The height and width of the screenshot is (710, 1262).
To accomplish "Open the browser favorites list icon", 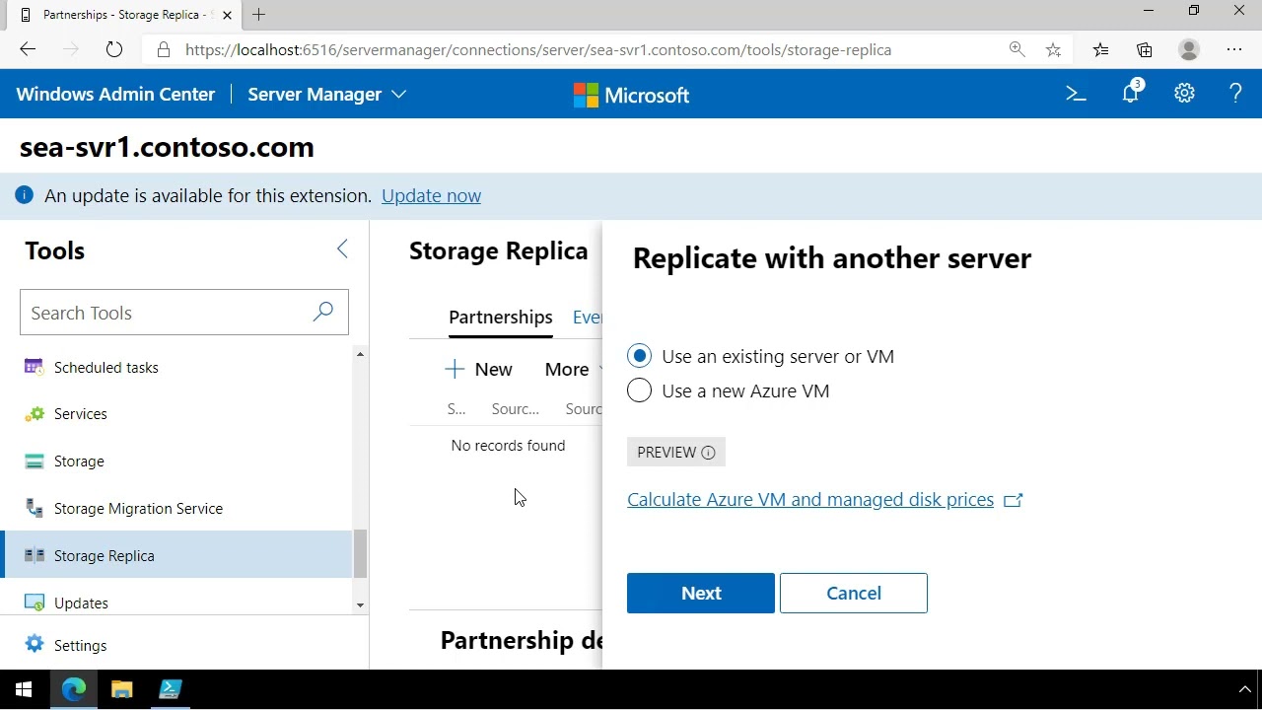I will [x=1100, y=49].
